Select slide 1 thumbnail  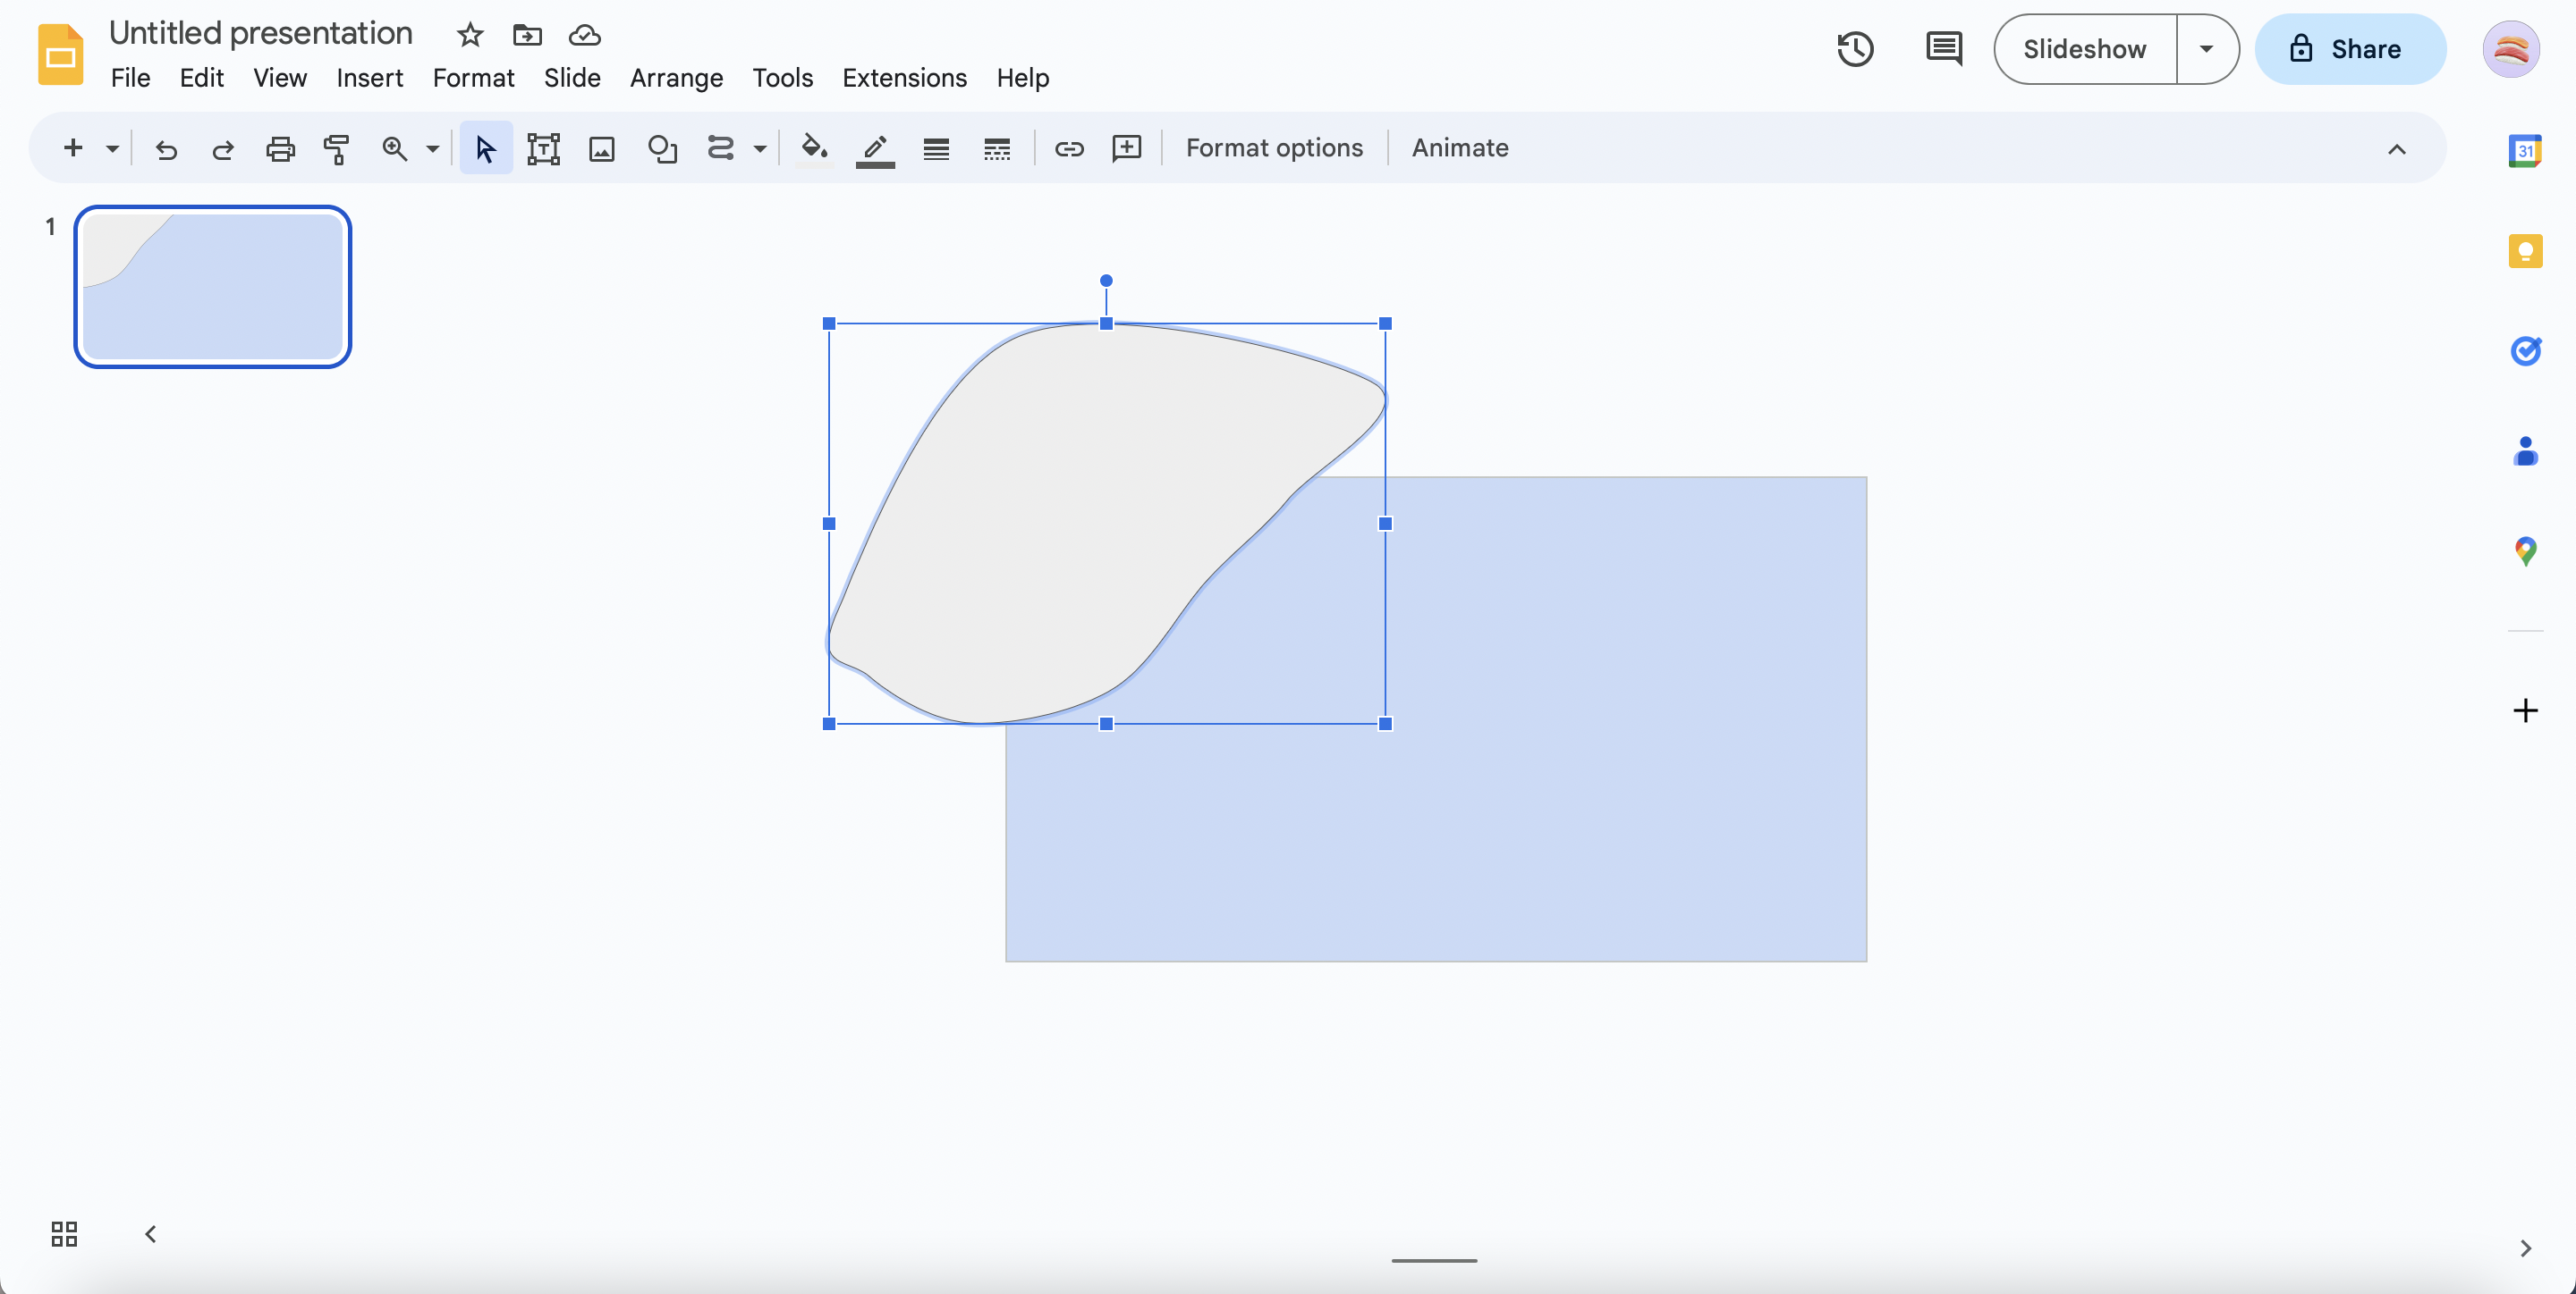(x=212, y=287)
